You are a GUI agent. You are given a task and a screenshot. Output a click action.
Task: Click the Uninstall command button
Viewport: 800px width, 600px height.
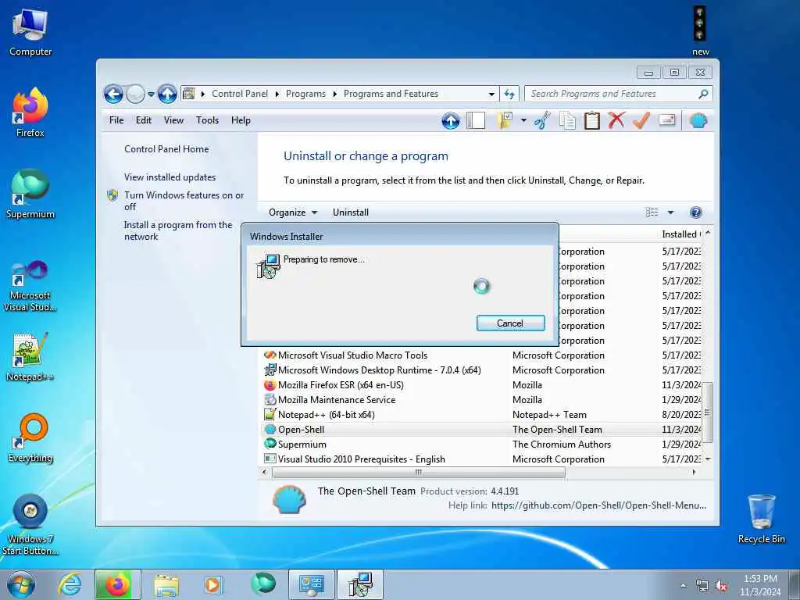[351, 212]
